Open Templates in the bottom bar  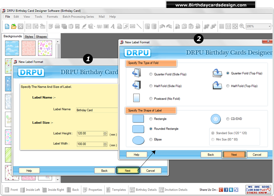tap(116, 190)
